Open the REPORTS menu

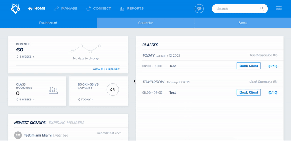[x=132, y=8]
